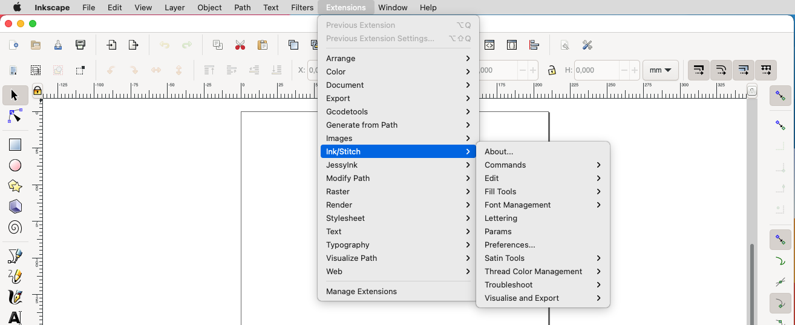
Task: Toggle snap to path intersections icon
Action: (x=780, y=283)
